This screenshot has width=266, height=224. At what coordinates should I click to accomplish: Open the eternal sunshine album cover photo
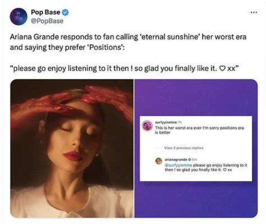72,148
